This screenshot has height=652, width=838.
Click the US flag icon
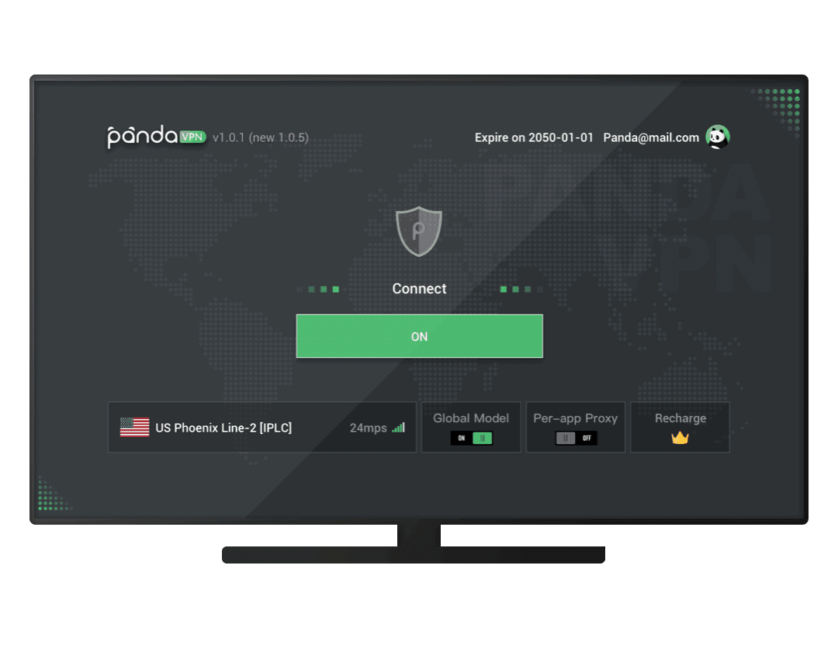coord(134,428)
